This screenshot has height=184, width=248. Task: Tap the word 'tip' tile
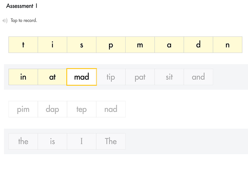point(111,77)
